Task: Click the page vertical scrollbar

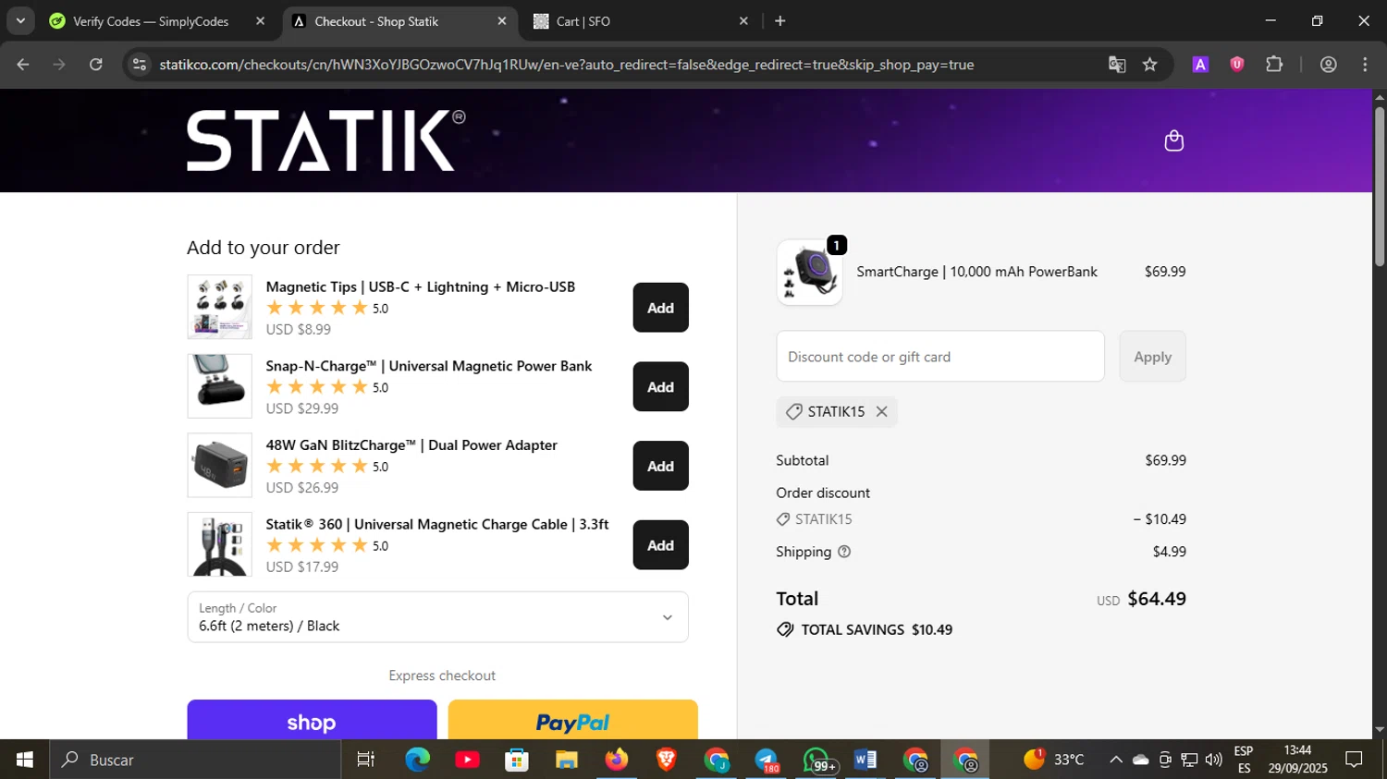Action: click(x=1380, y=185)
